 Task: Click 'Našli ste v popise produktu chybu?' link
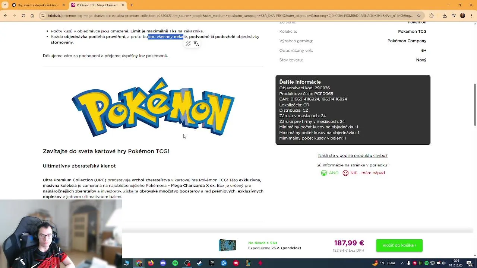click(x=353, y=155)
